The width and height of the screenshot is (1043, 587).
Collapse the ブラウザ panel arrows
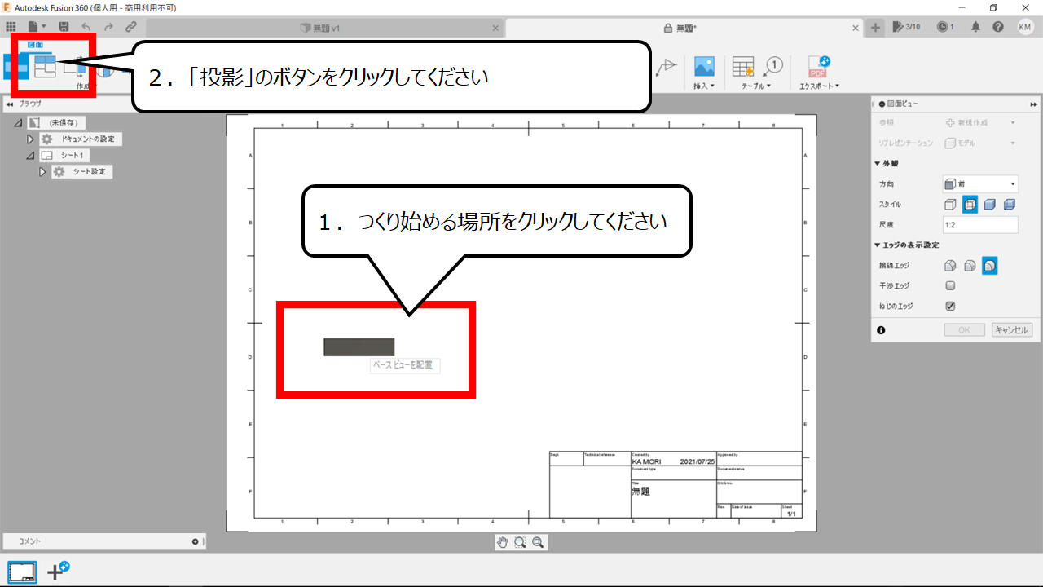point(9,104)
